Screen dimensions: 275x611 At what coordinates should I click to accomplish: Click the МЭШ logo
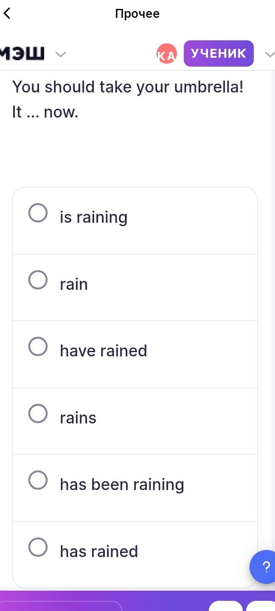click(22, 54)
